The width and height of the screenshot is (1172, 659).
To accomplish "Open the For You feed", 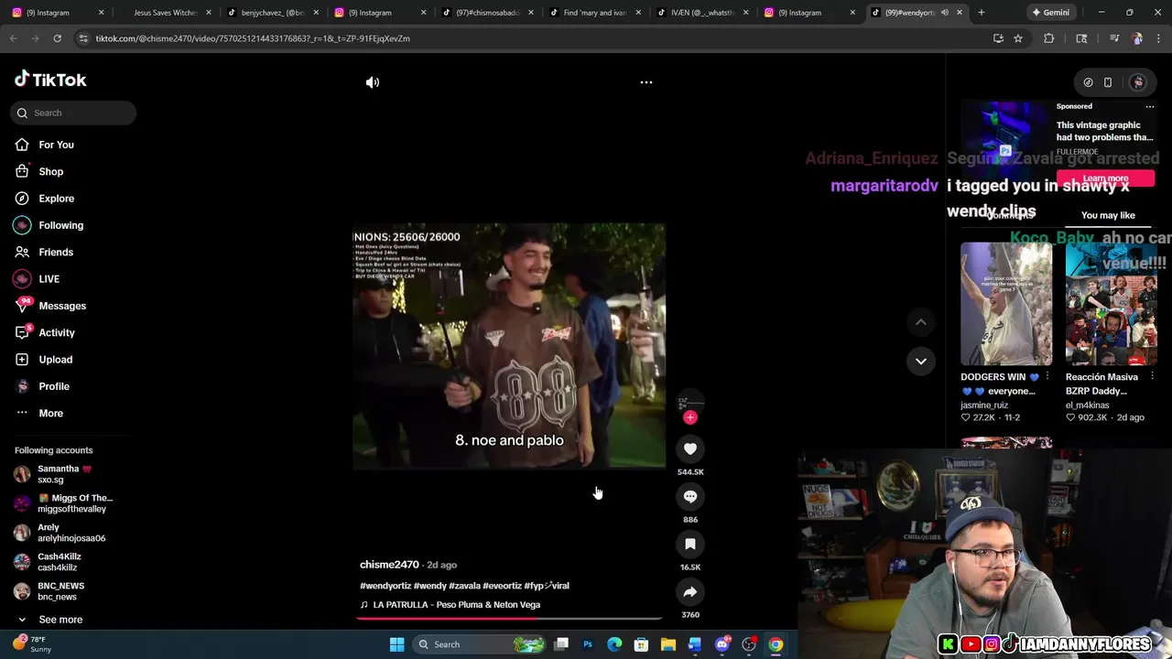I will [x=56, y=145].
